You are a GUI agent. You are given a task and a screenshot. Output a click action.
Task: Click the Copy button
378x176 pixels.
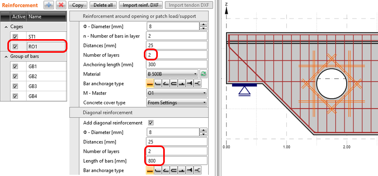click(x=78, y=5)
